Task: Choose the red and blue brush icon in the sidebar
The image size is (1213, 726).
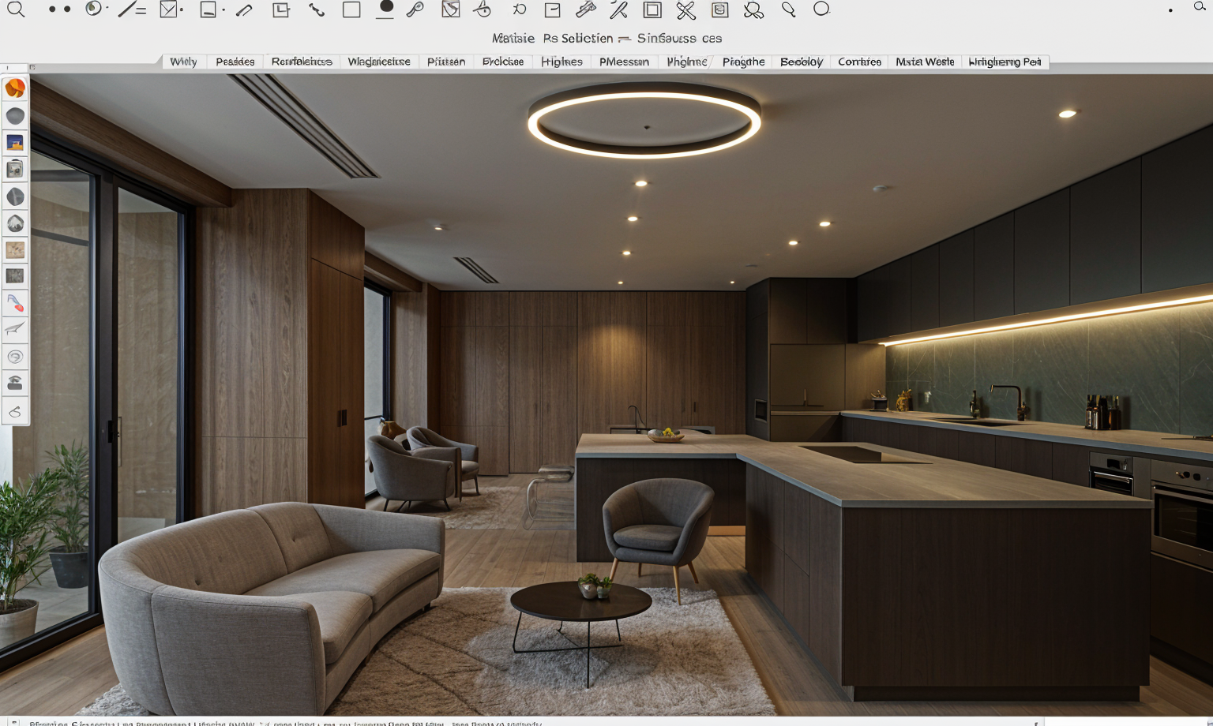Action: pyautogui.click(x=15, y=303)
